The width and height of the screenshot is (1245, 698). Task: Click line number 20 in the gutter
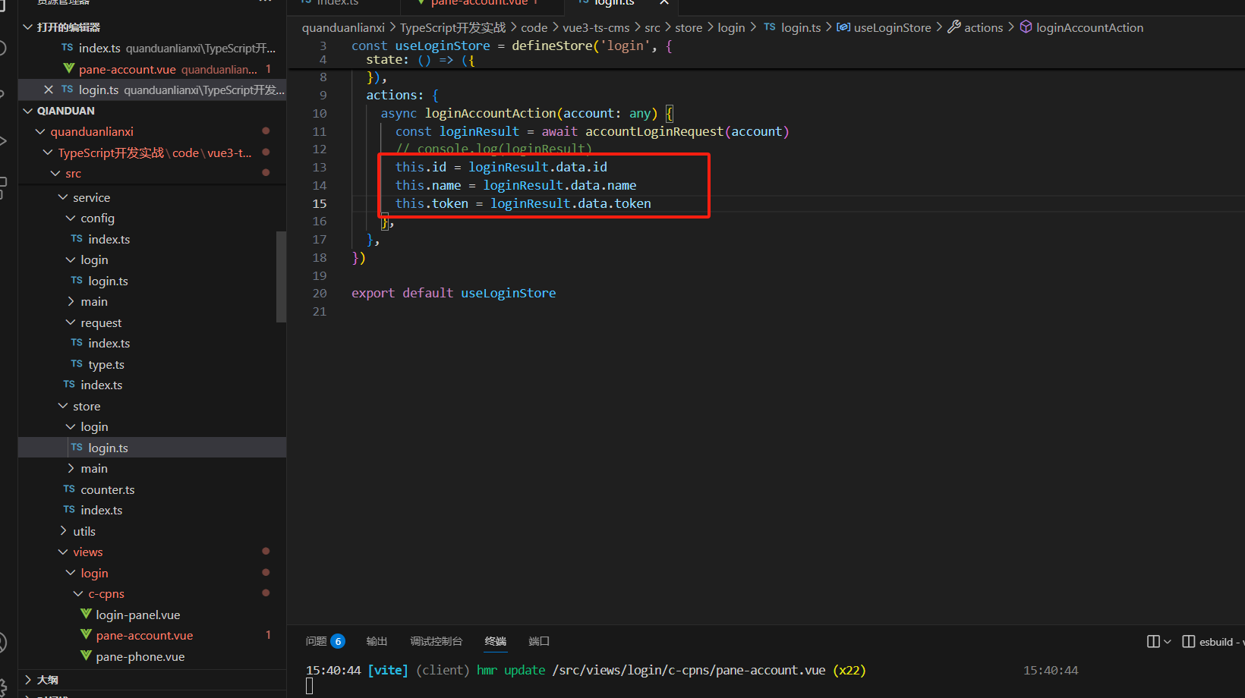(320, 294)
